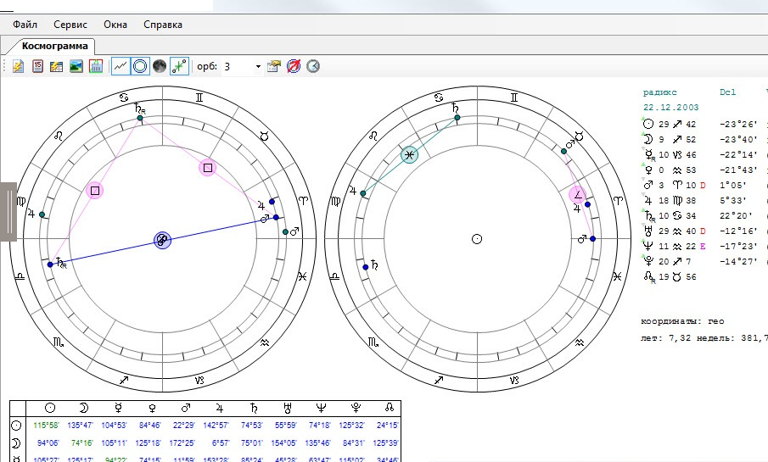Screen dimensions: 768x462
Task: Open the орб dropdown arrow
Action: click(x=258, y=67)
